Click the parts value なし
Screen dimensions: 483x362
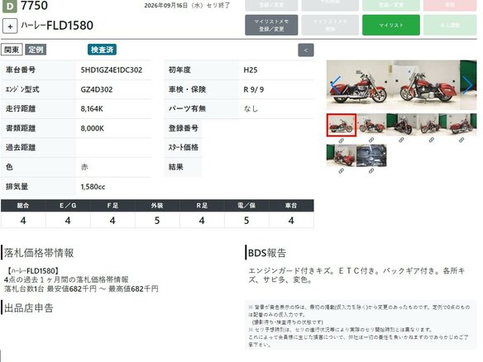[251, 109]
